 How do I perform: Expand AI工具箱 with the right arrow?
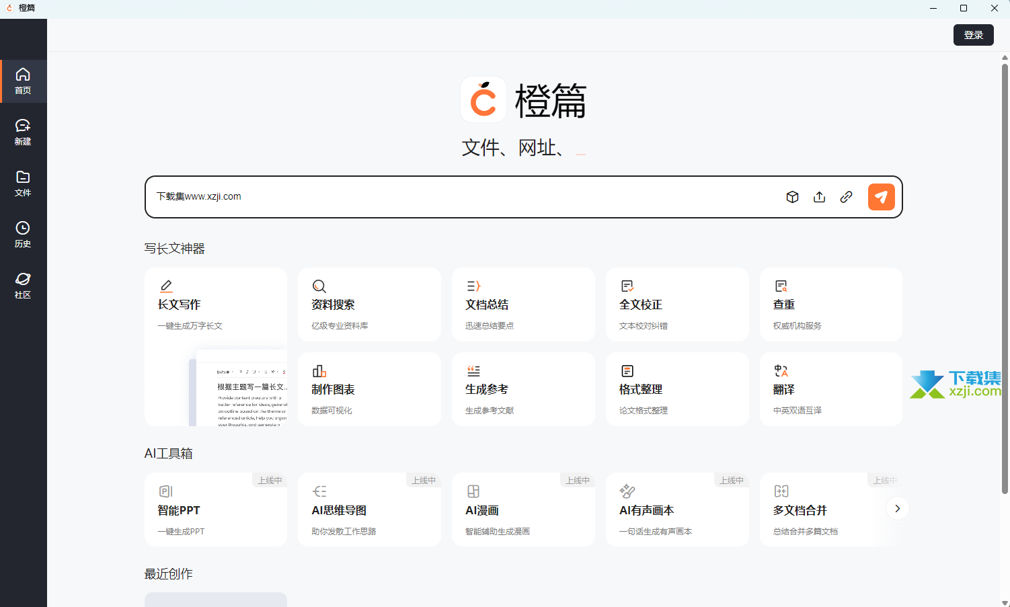click(897, 508)
